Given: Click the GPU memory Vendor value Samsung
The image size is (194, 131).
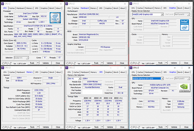Looking at the screenshot, I should point(181,107).
